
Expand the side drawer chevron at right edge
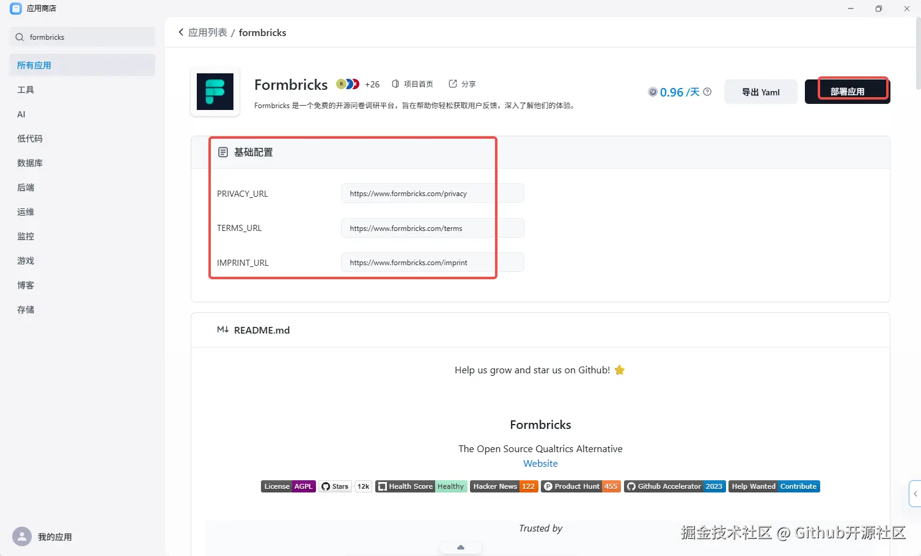(x=915, y=494)
